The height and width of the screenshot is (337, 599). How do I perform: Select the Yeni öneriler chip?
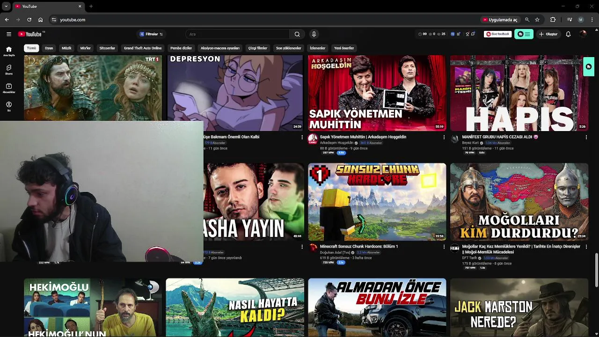pos(344,48)
